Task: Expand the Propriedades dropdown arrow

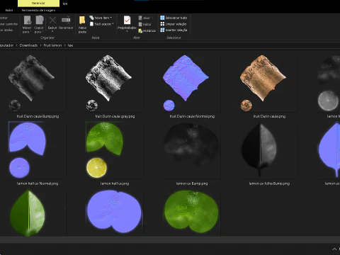Action: click(127, 31)
